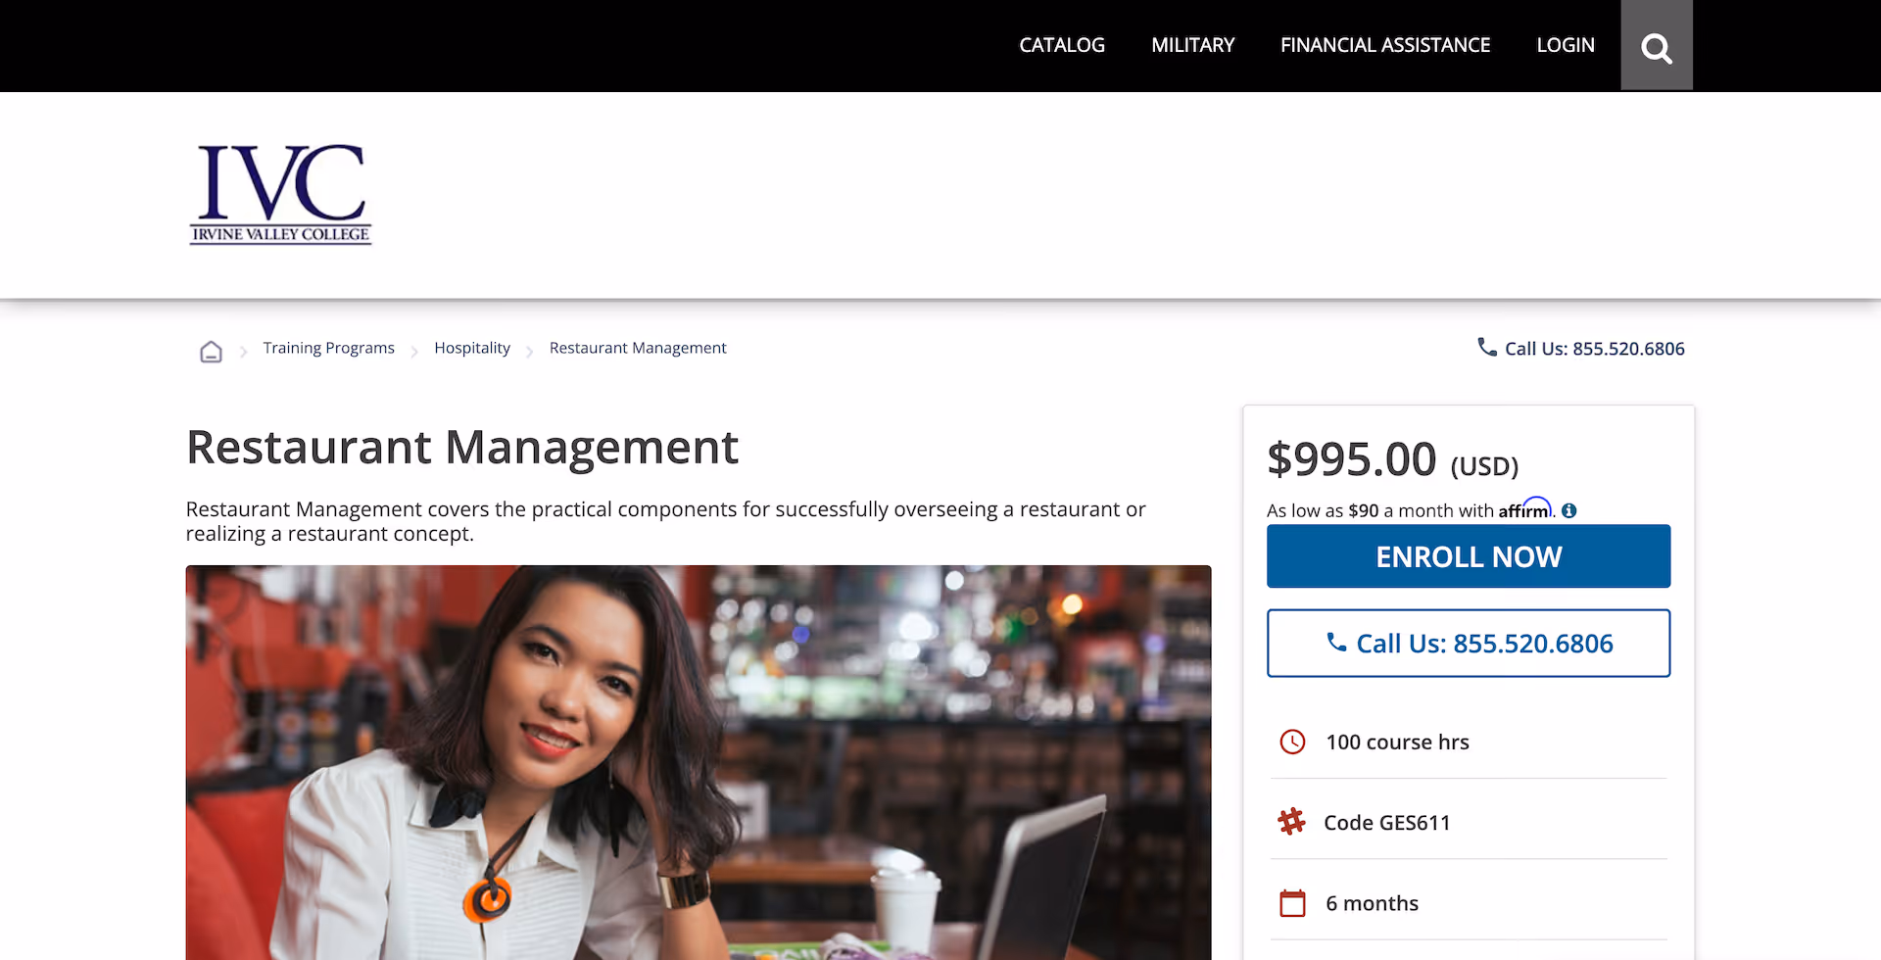Click the Affirm logo link

[x=1525, y=509]
